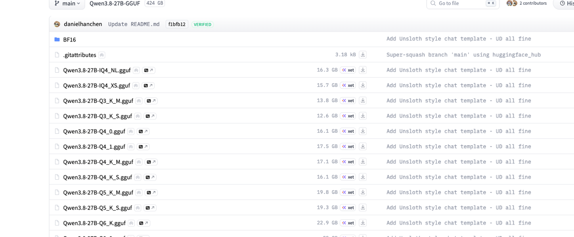
Task: Open the main branch dropdown
Action: tap(67, 3)
